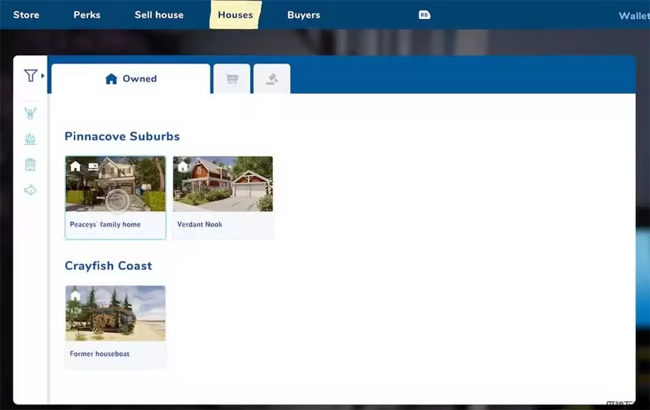This screenshot has height=410, width=650.
Task: Open the filter funnel icon
Action: click(30, 76)
